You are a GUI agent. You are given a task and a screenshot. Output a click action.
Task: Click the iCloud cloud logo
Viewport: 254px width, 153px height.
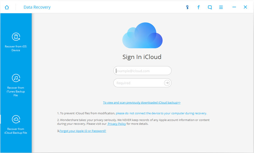[x=142, y=35]
